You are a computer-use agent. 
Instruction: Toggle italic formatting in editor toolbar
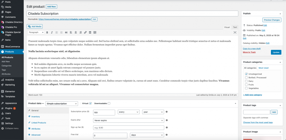[x=52, y=32]
